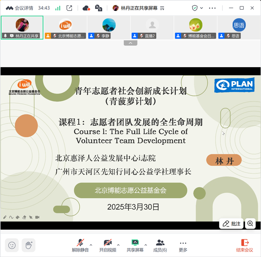Viewport: 261px width, 257px height.
Task: Expand video options arrow beside 开启视频
Action: coord(118,245)
